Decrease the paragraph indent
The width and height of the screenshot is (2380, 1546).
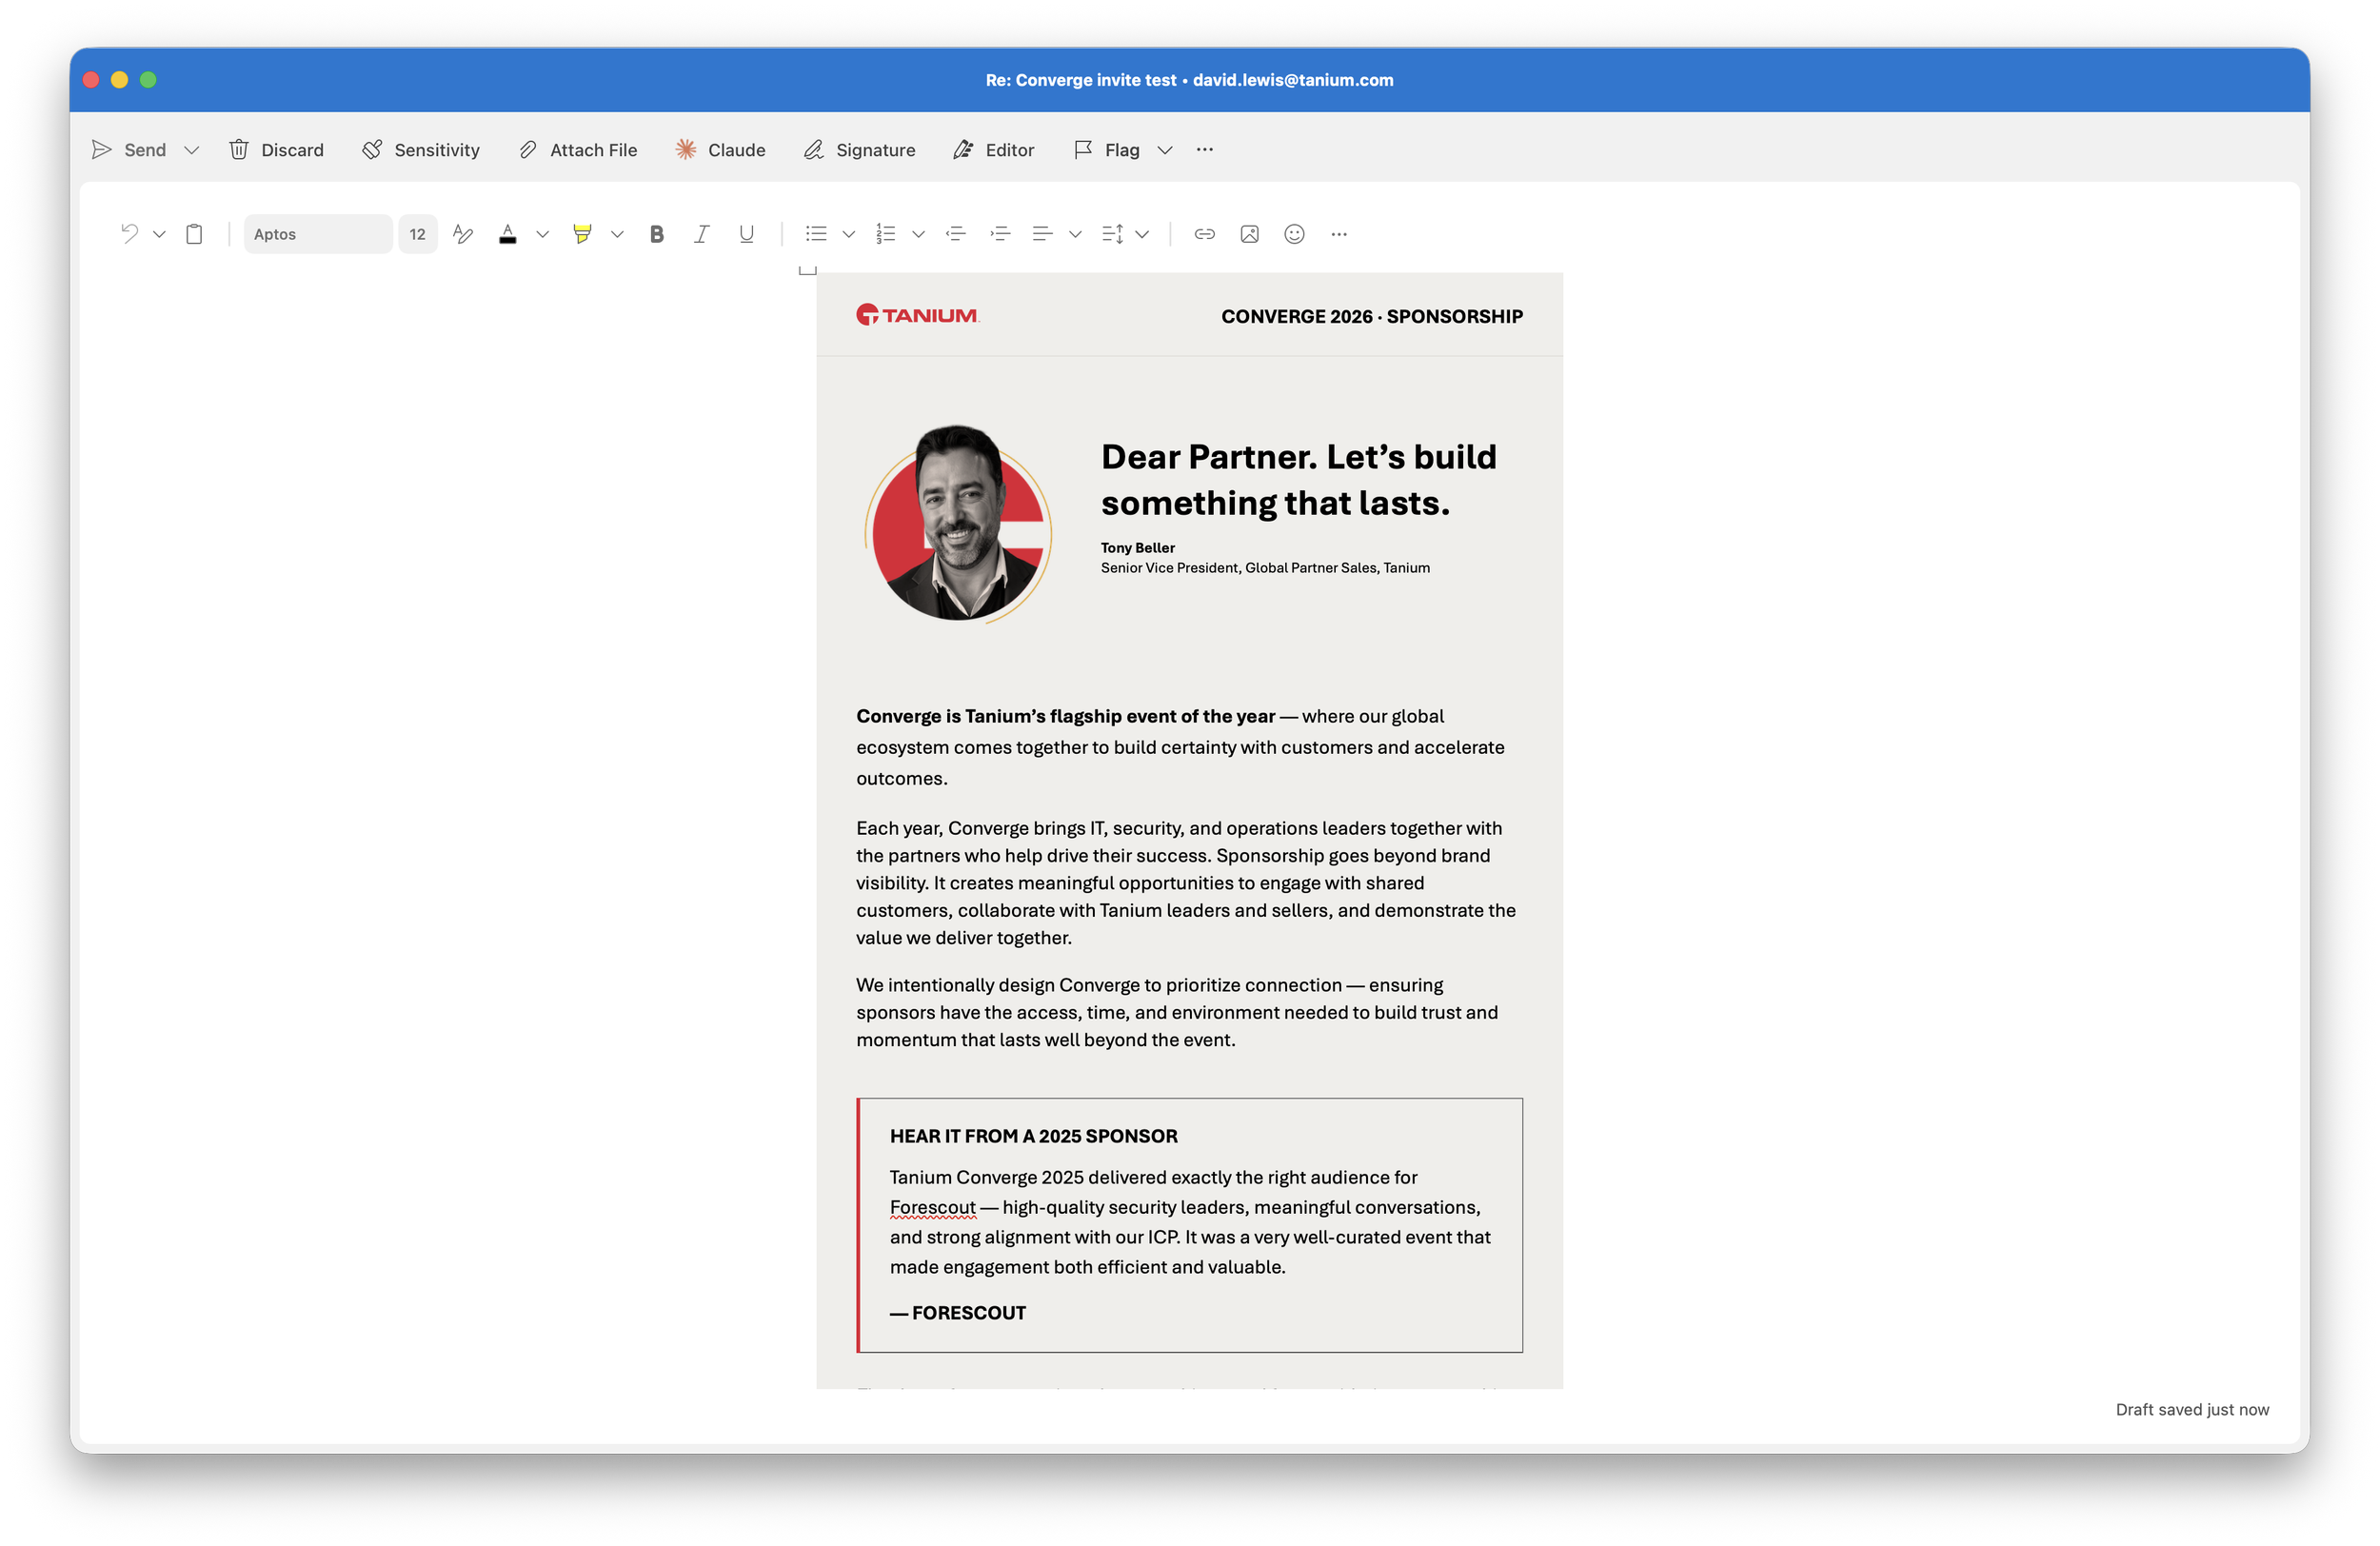click(x=956, y=234)
